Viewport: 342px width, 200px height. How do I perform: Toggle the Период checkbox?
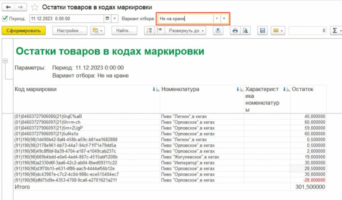point(5,19)
